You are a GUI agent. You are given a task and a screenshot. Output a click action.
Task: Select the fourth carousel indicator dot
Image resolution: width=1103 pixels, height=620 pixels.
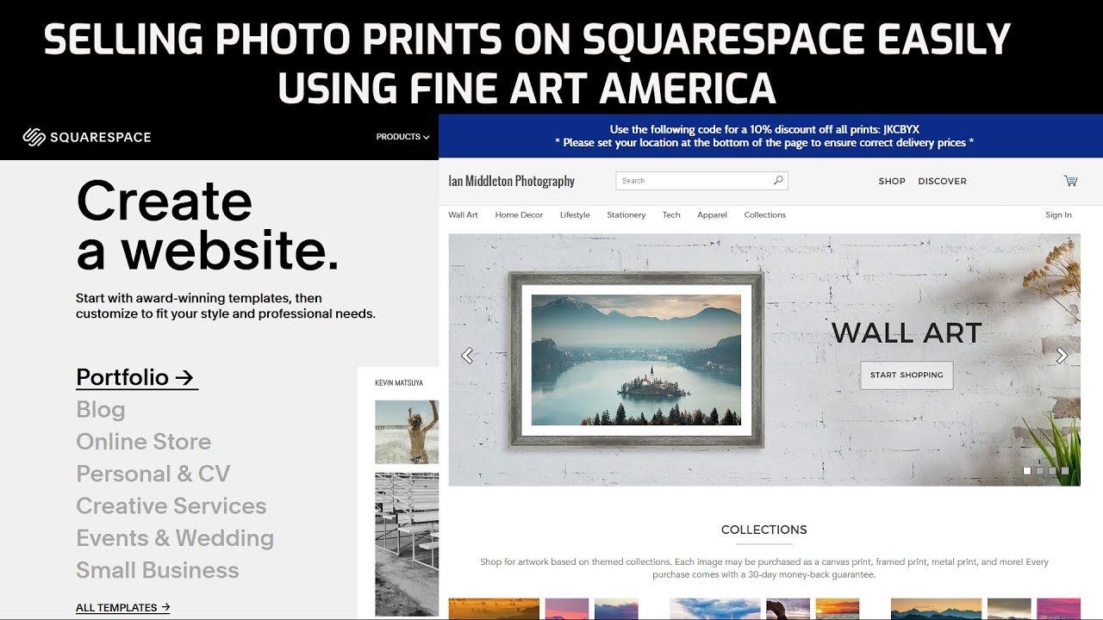pyautogui.click(x=1065, y=471)
